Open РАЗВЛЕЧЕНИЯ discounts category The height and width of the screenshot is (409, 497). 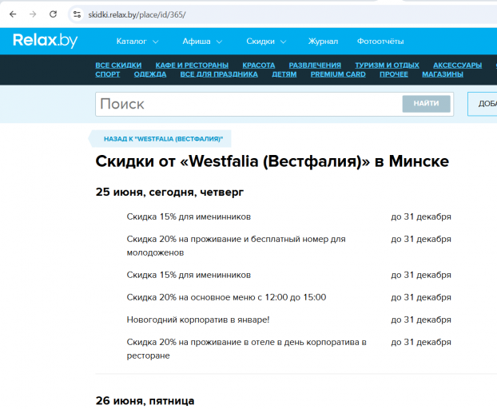tap(315, 66)
